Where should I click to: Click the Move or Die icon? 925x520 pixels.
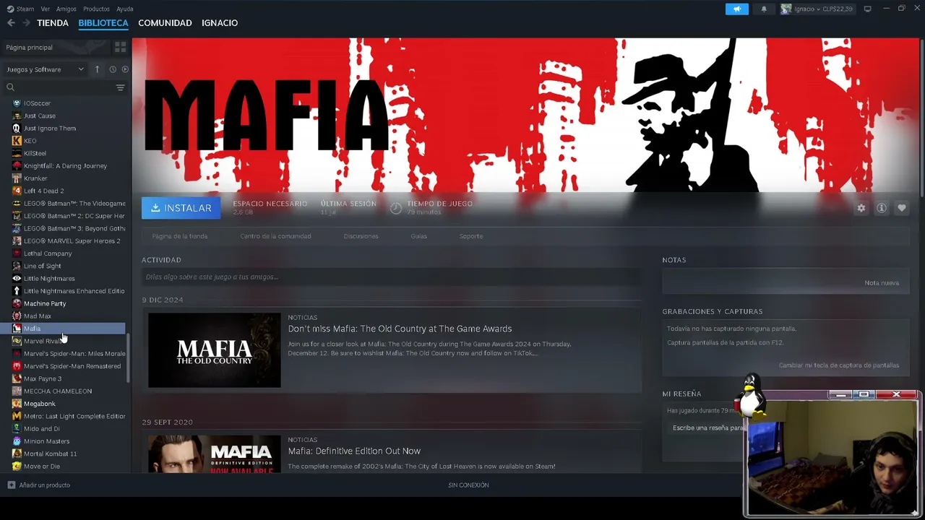pos(17,467)
